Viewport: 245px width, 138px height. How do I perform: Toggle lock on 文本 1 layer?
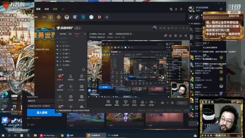60,46
